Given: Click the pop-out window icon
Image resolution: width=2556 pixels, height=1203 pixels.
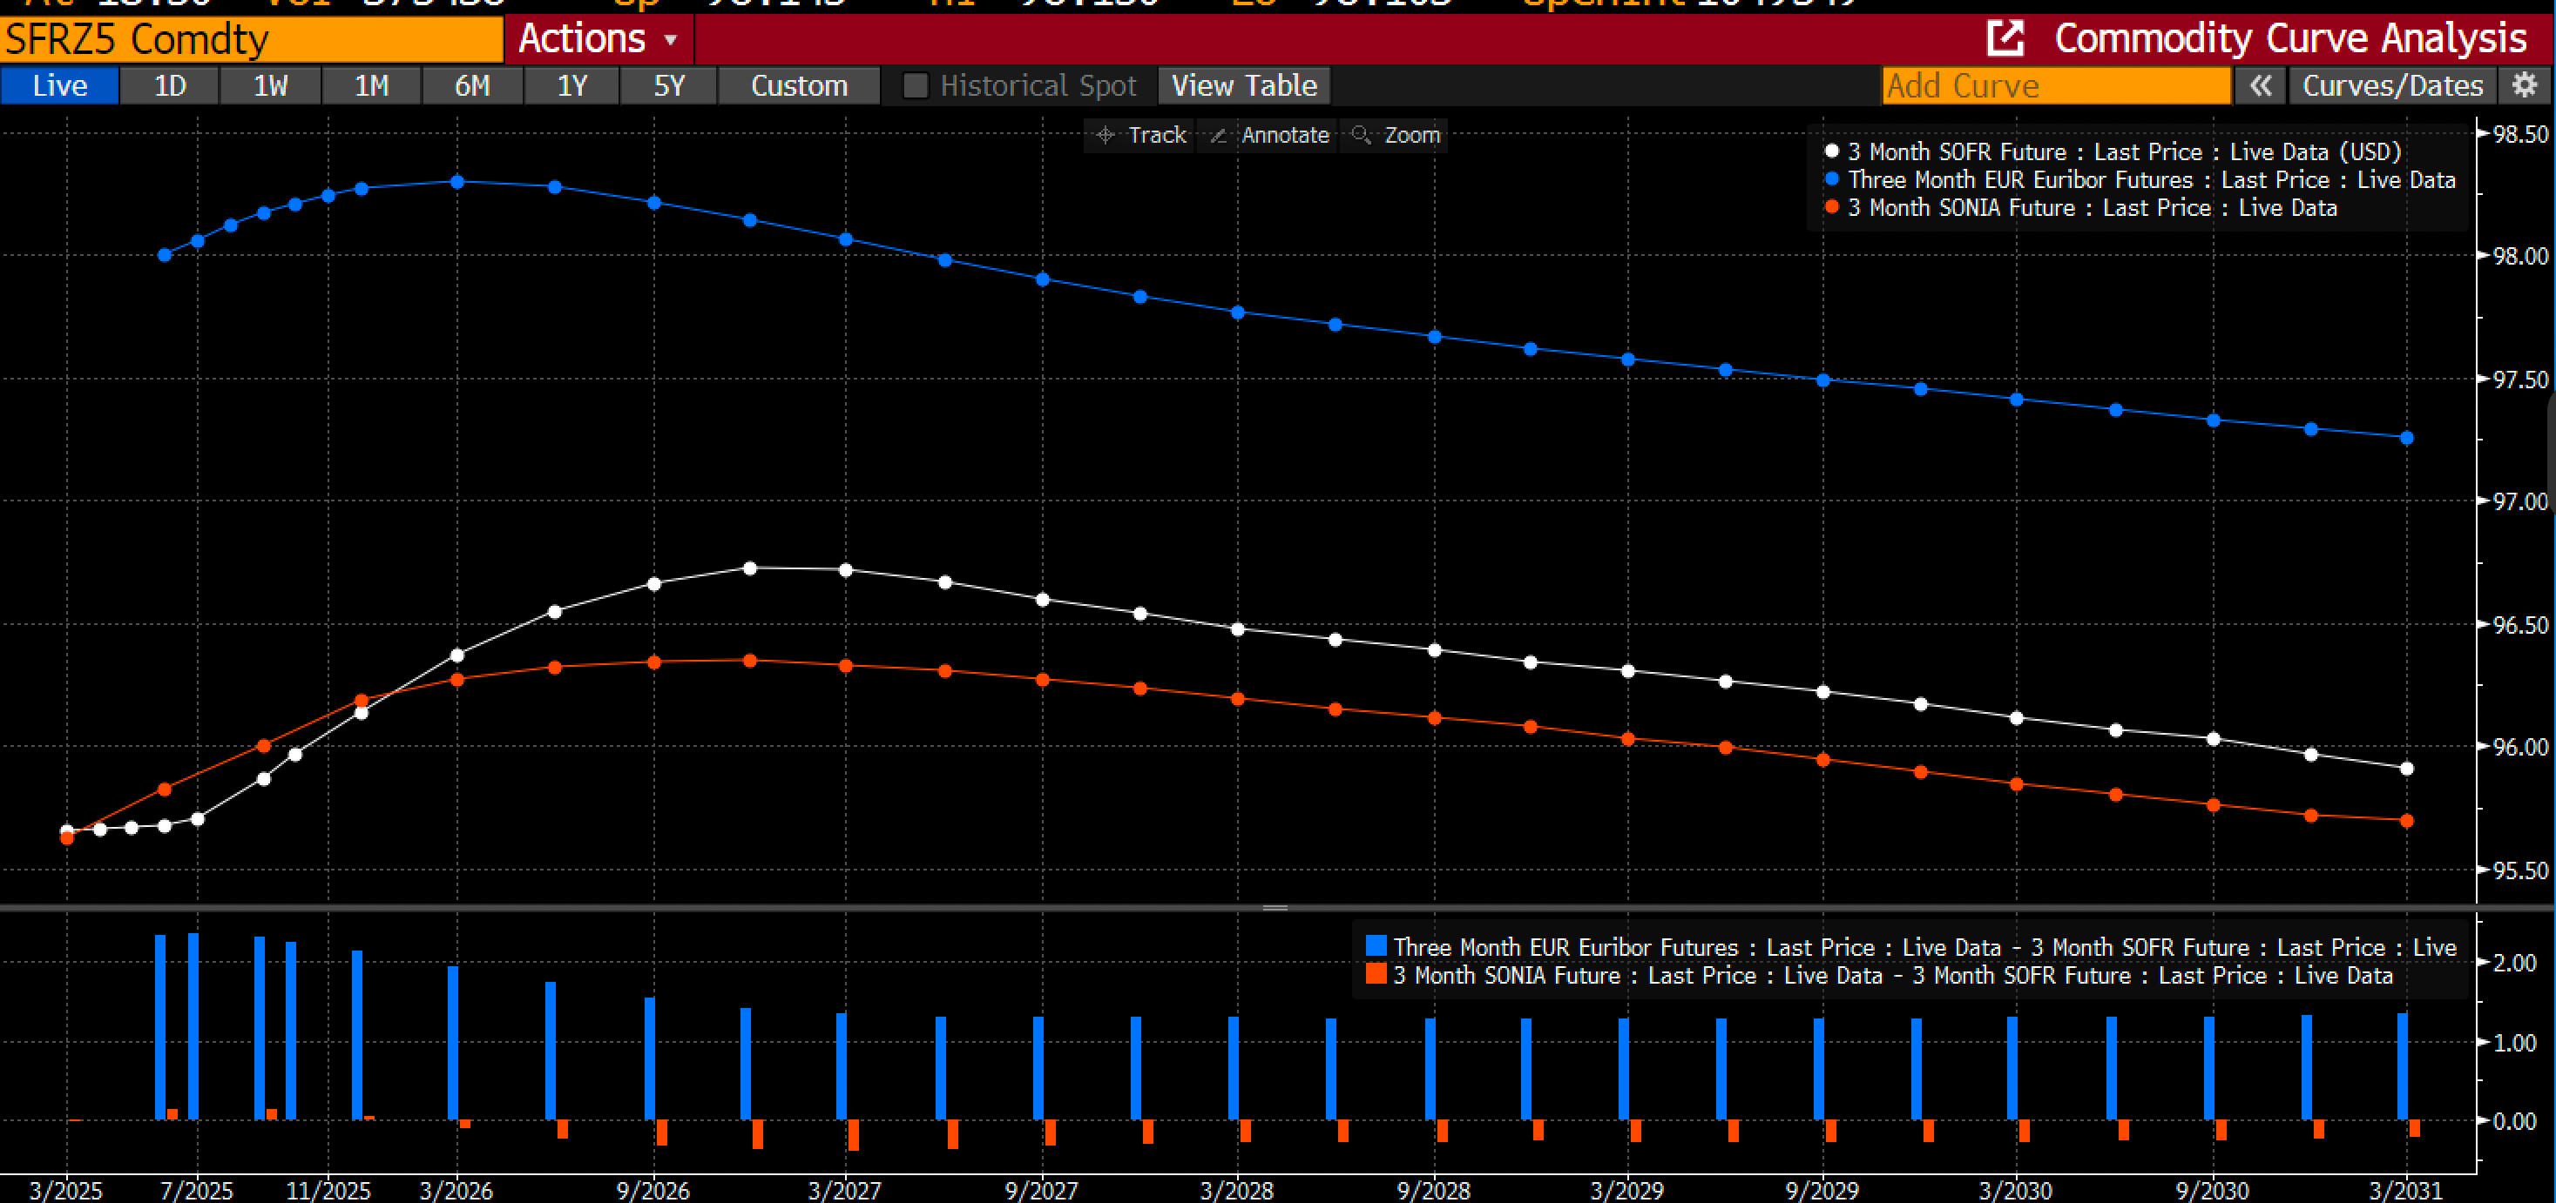Looking at the screenshot, I should tap(2005, 38).
